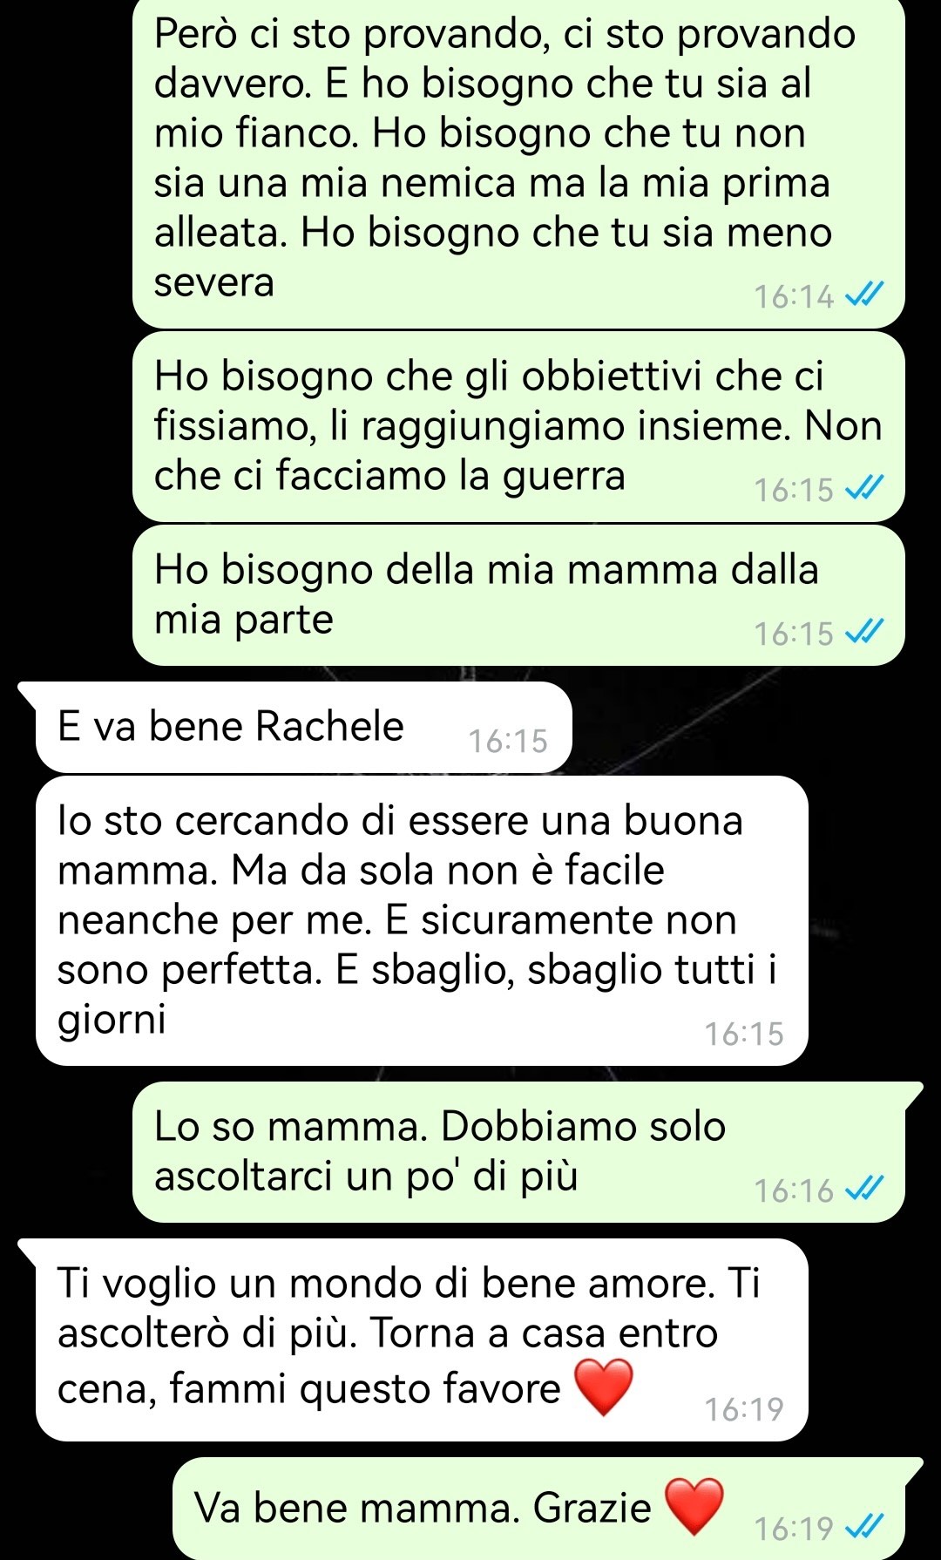Screen dimensions: 941x1560
Task: Tap the blue checkmarks on the last 16:19 message
Action: coord(865,1529)
